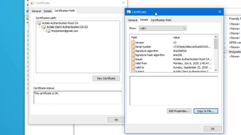This screenshot has height=135, width=241.
Task: Open Certification Path tab in front window
Action: point(161,20)
